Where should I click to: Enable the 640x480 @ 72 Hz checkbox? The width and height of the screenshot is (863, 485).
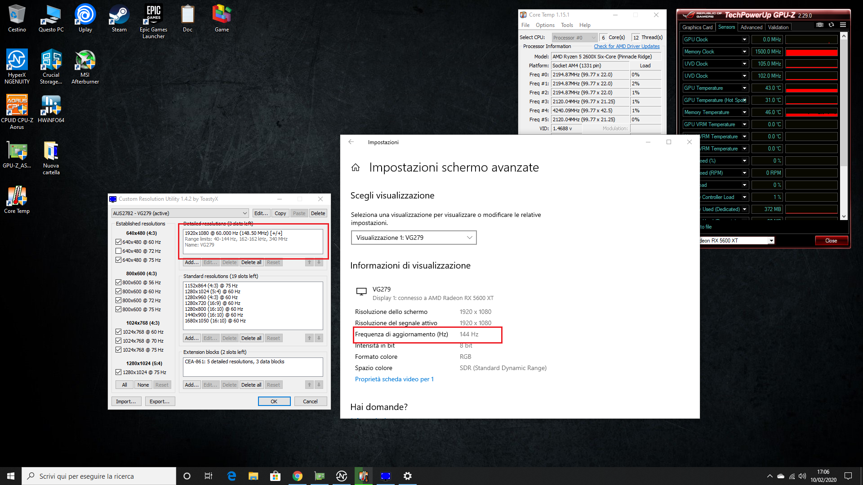click(119, 251)
